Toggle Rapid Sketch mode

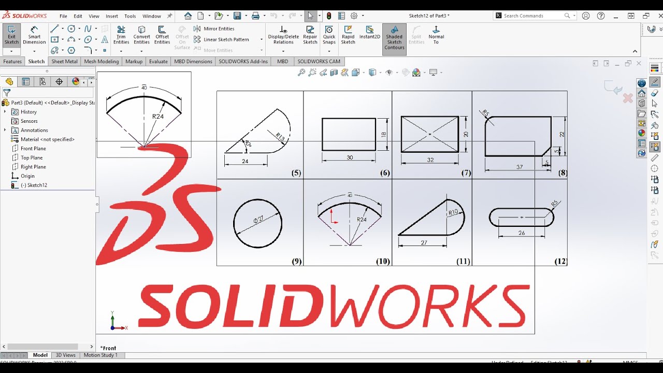[348, 35]
